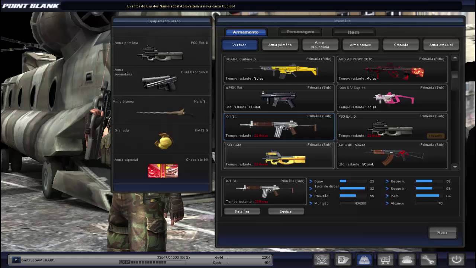Screen dimensions: 476x268
Task: Switch to the Personagem tab
Action: (x=300, y=32)
